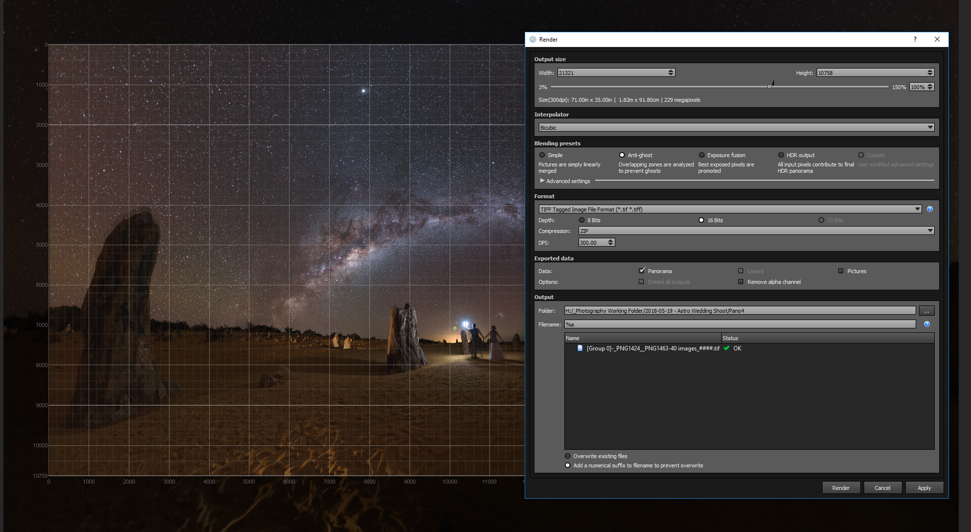Click the Render button

(x=841, y=487)
